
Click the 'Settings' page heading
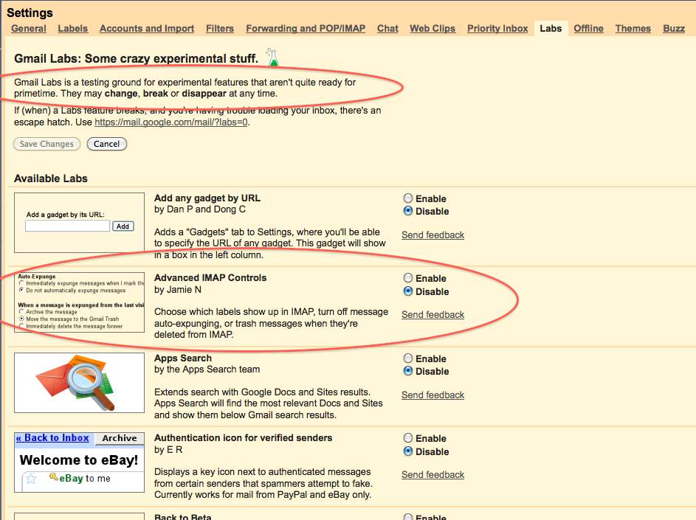(x=30, y=13)
